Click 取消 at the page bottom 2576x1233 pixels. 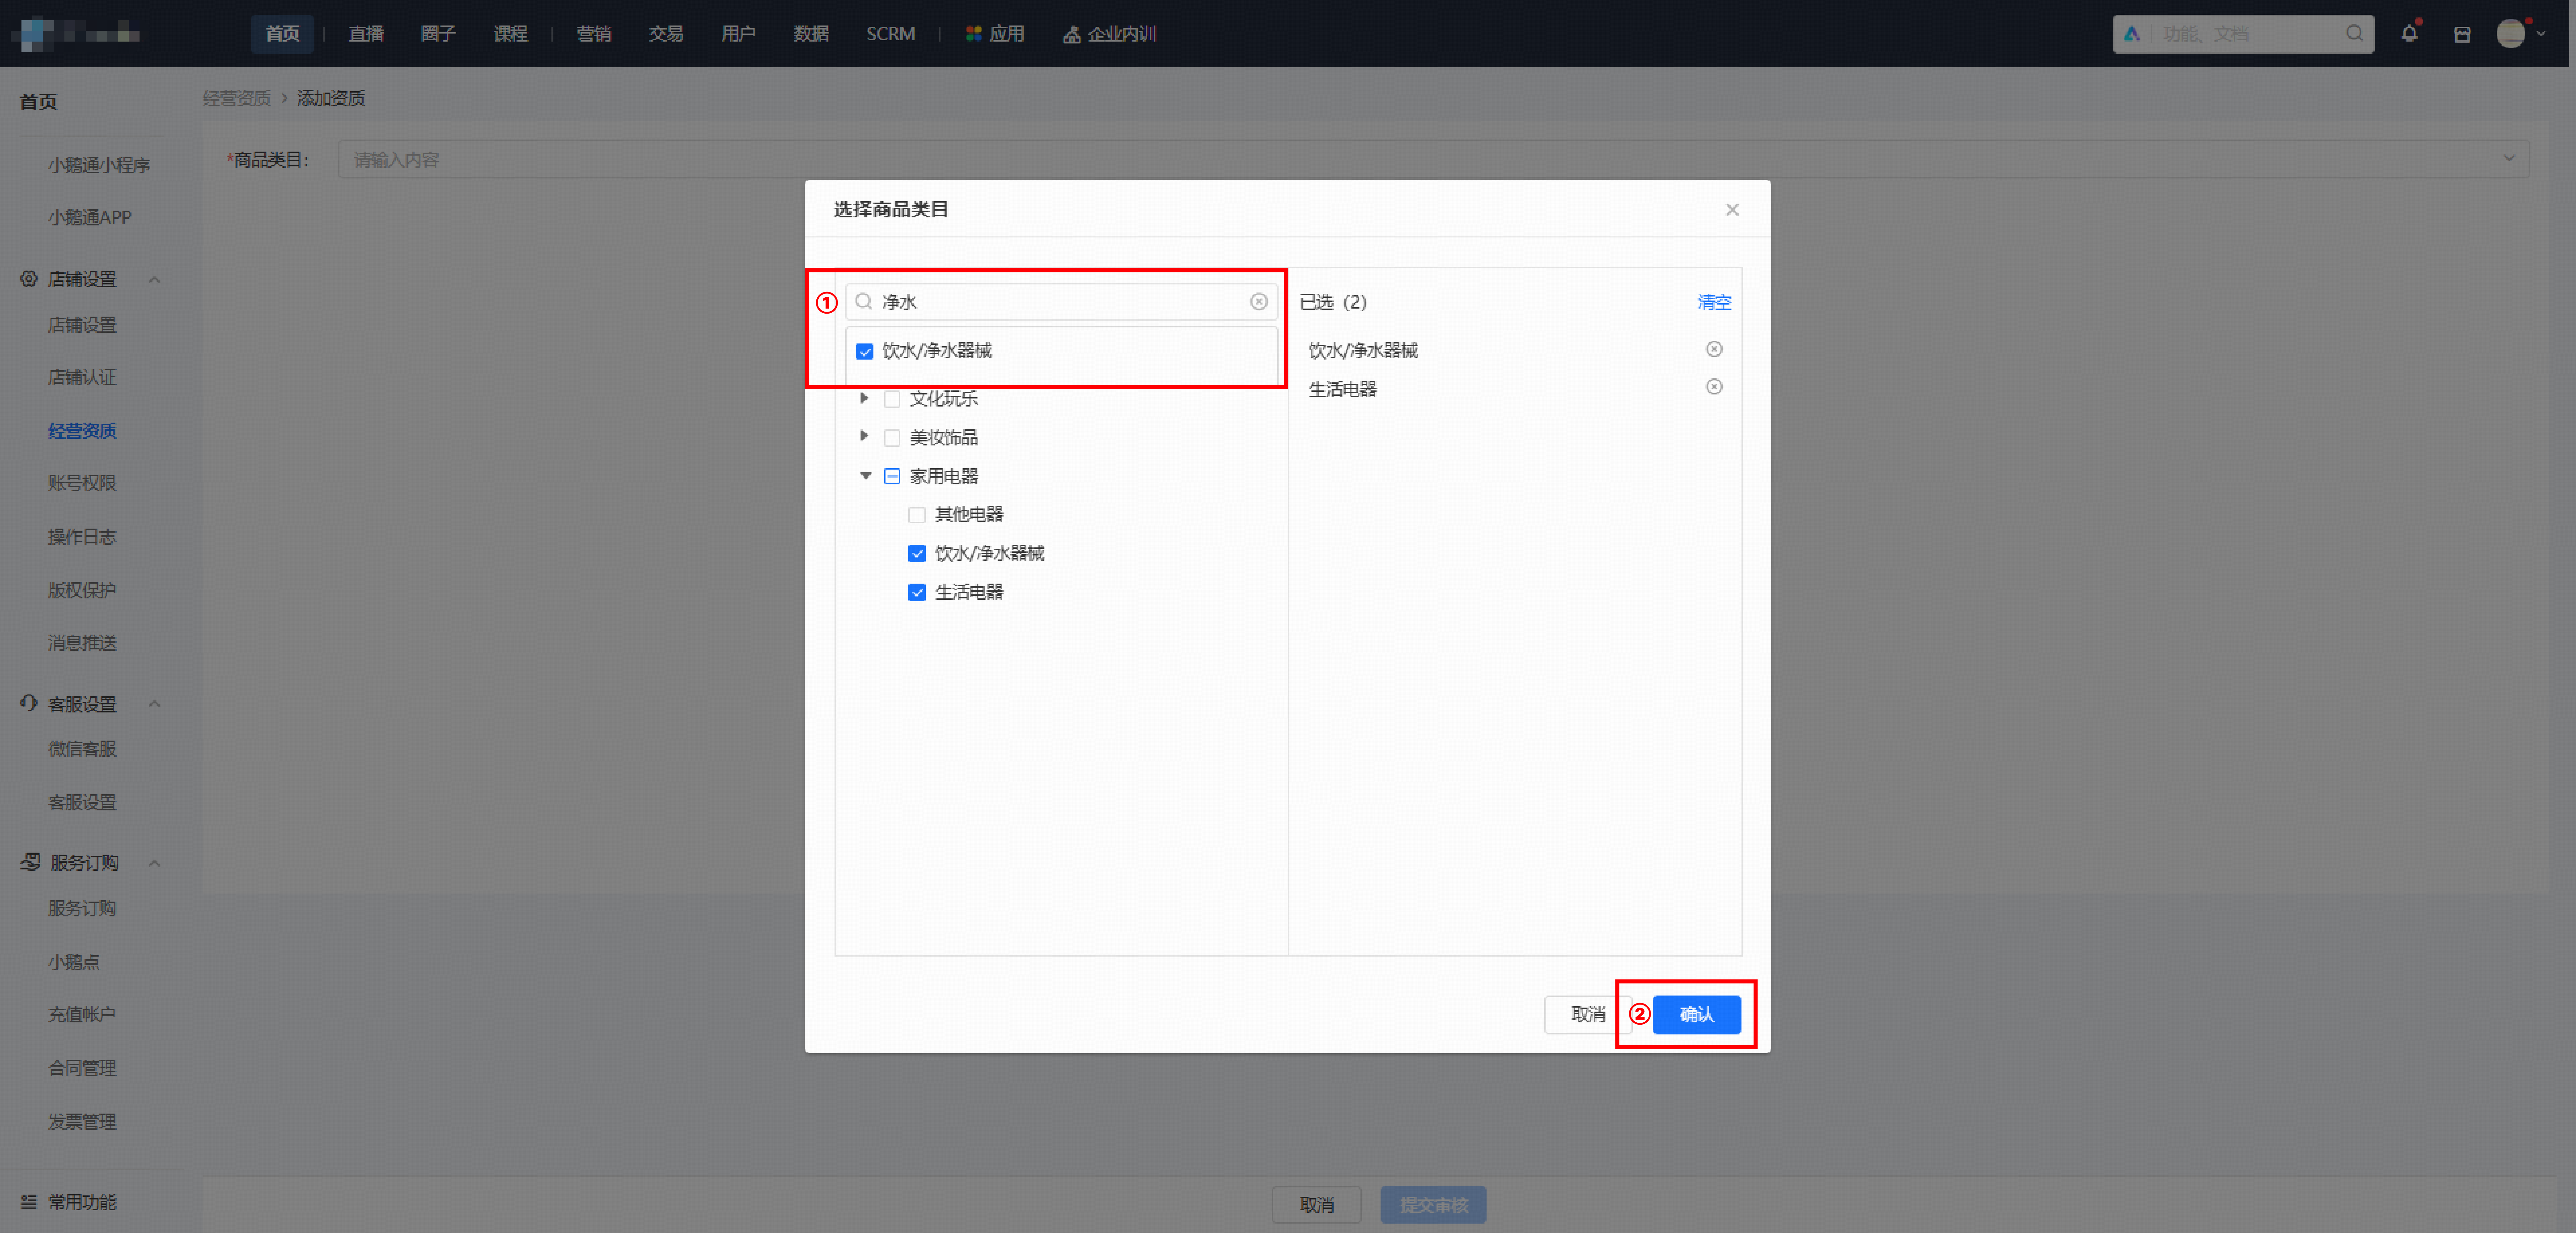tap(1316, 1205)
